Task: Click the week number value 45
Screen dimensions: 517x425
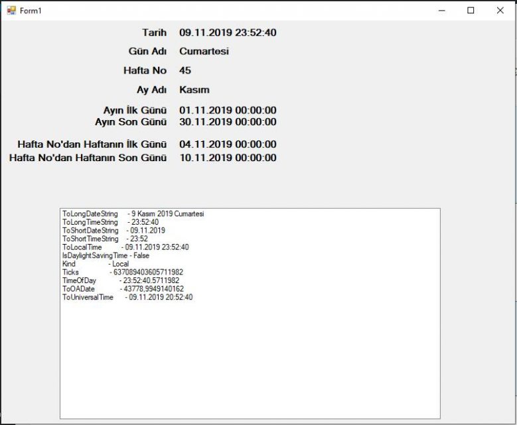Action: (x=185, y=70)
